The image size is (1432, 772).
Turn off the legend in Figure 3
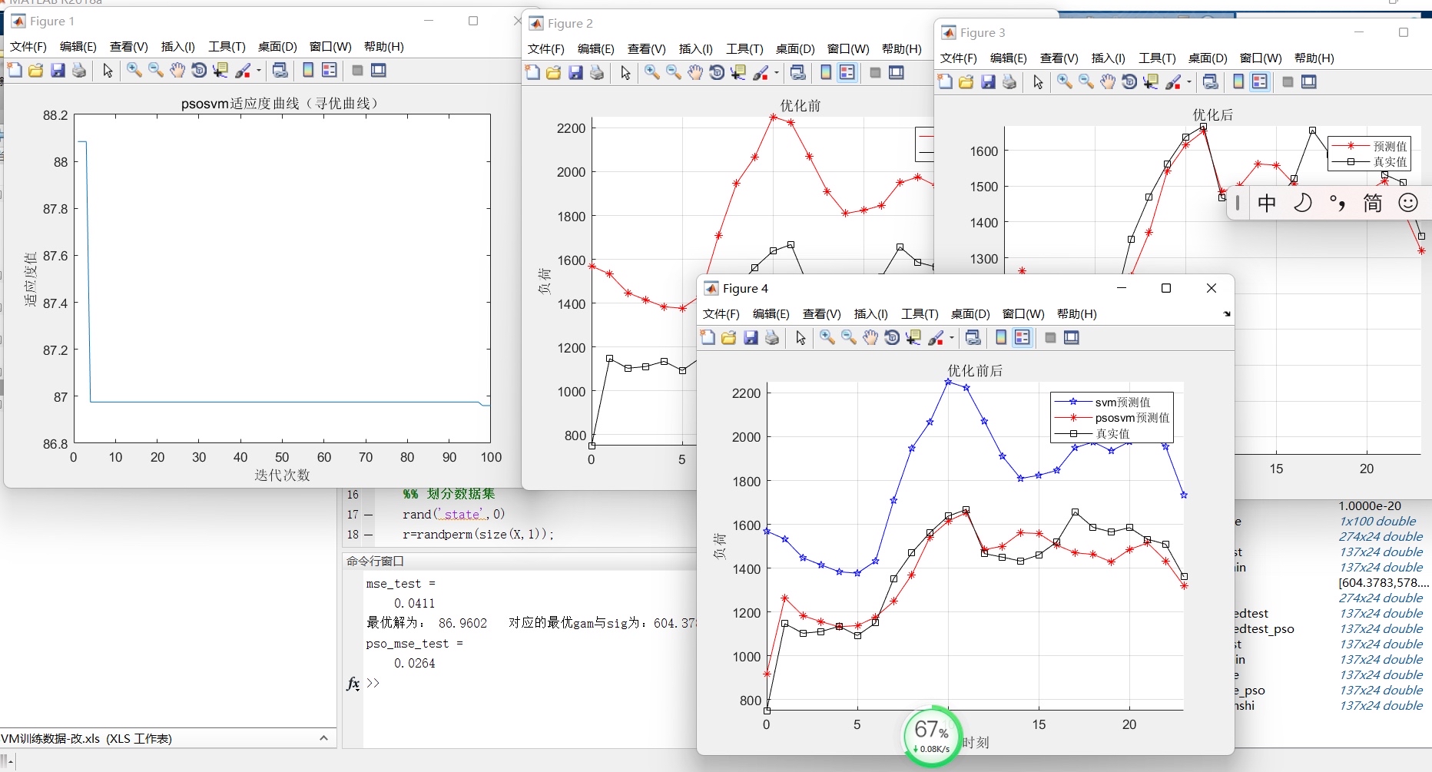[1260, 82]
